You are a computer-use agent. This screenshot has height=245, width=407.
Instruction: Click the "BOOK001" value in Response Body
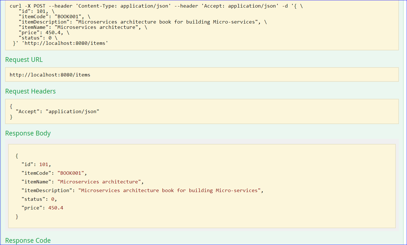(x=71, y=173)
